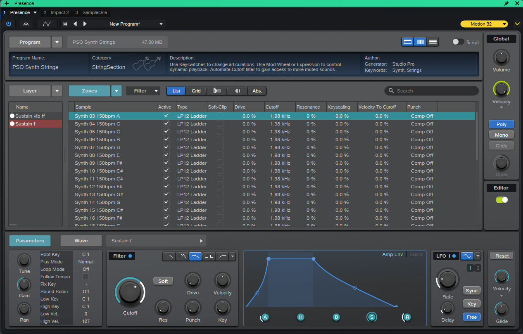Uncheck Active for Synth 03 150bpm A
523x334 pixels.
coord(166,116)
